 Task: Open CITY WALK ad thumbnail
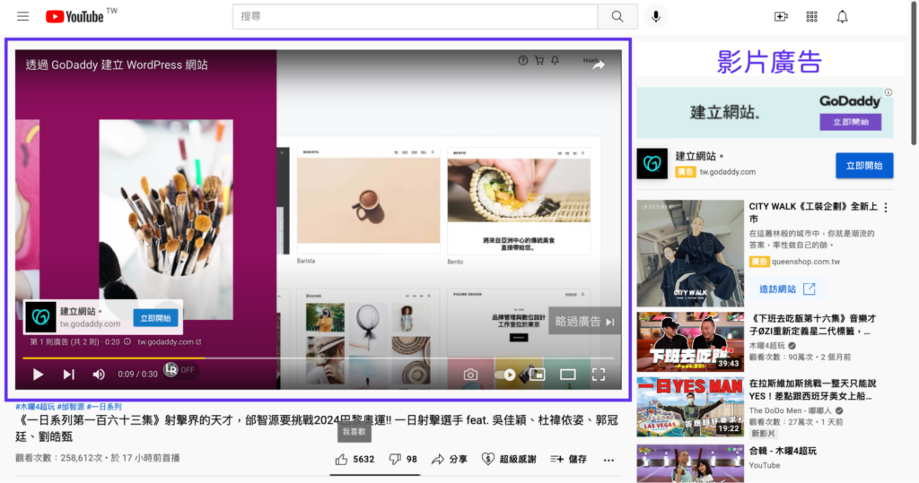click(690, 254)
